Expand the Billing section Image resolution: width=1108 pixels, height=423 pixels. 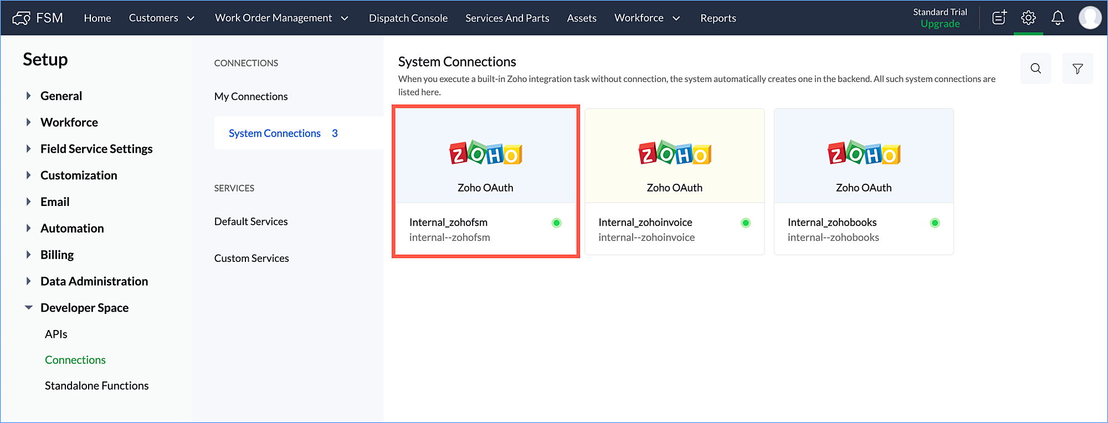[28, 255]
